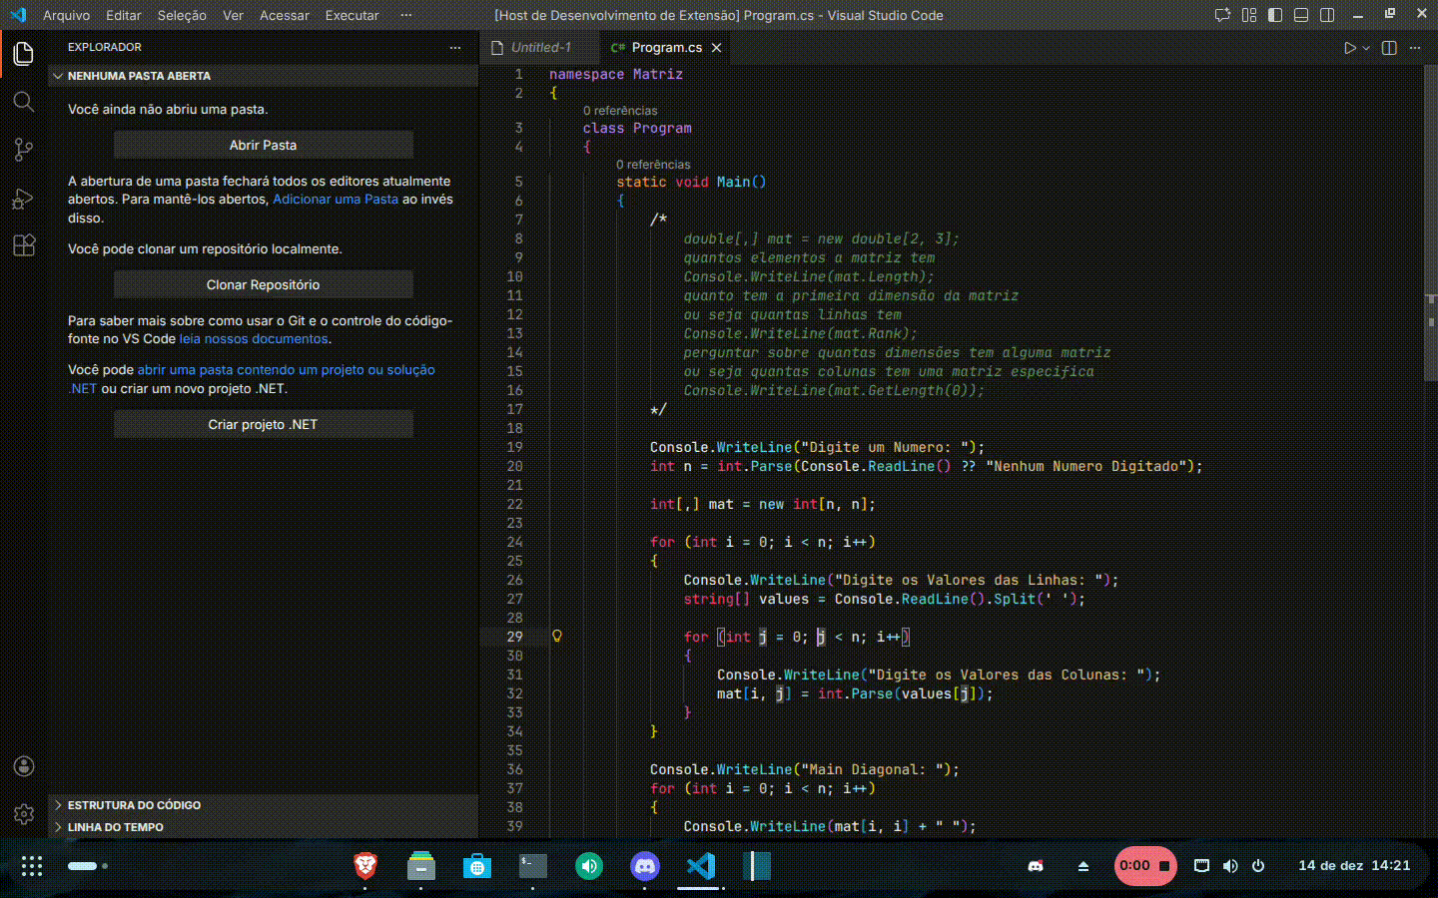Open the terminal app in taskbar
The image size is (1438, 898).
(x=533, y=866)
